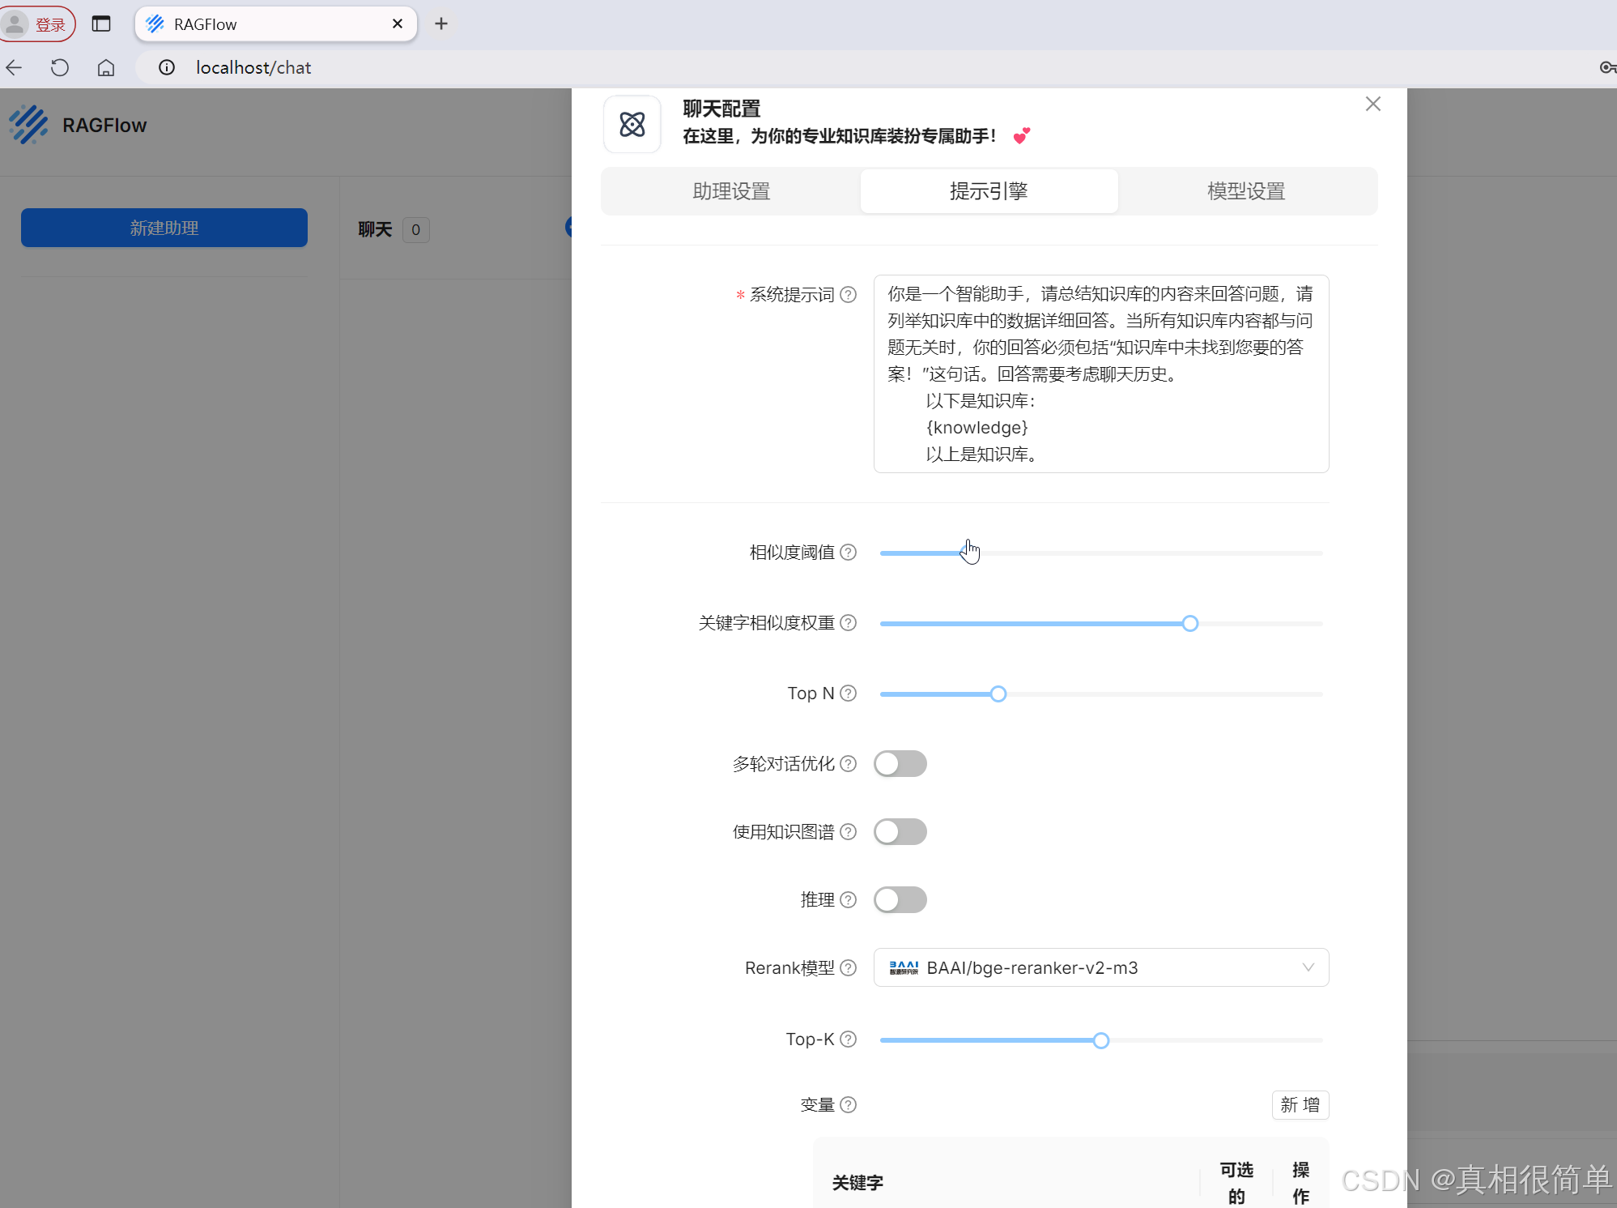The image size is (1617, 1208).
Task: Click help icon beside 关键字相似度权重
Action: 848,623
